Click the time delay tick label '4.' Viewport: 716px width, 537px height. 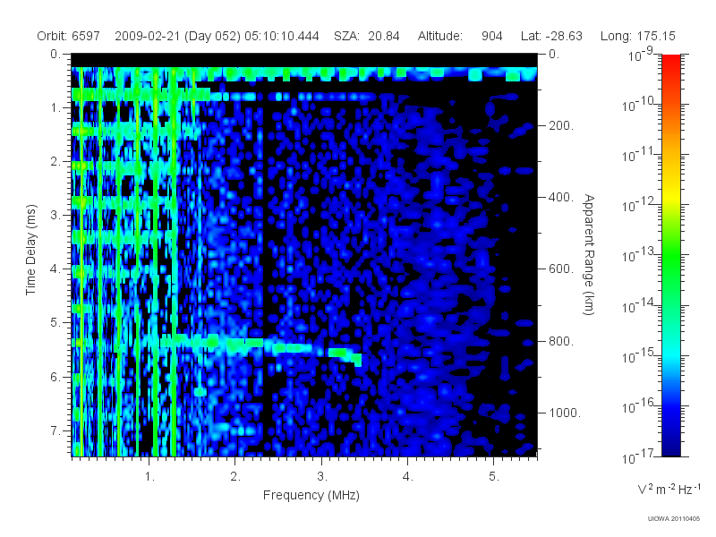point(55,269)
